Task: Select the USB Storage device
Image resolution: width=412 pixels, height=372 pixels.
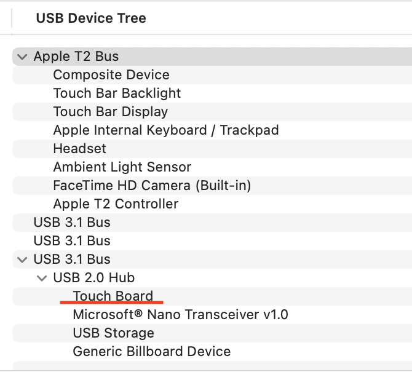Action: 113,333
